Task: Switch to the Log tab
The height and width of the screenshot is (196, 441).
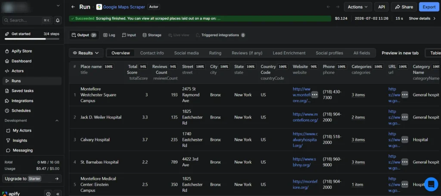Action: pyautogui.click(x=109, y=35)
